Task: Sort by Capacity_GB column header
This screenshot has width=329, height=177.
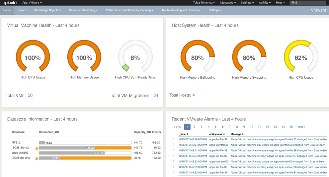Action: [x=142, y=132]
